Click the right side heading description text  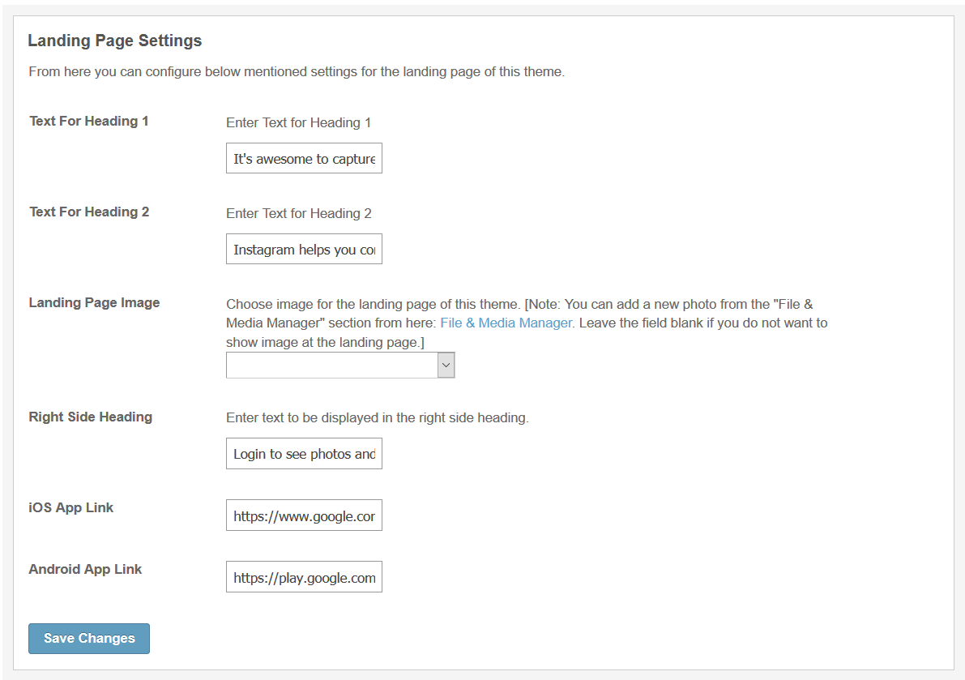pyautogui.click(x=377, y=418)
